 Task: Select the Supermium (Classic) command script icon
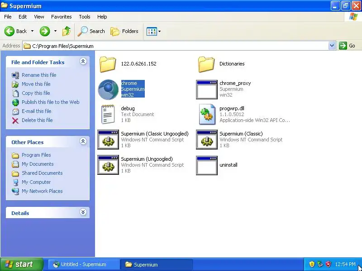coord(207,140)
